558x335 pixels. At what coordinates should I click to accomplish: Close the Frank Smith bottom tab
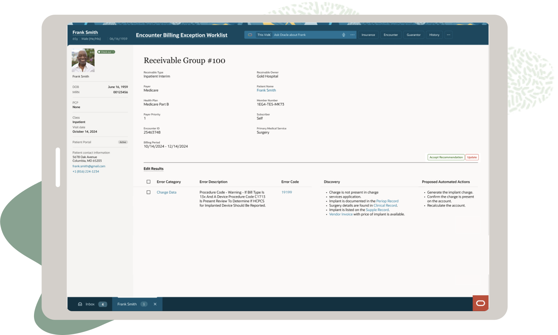(x=155, y=304)
